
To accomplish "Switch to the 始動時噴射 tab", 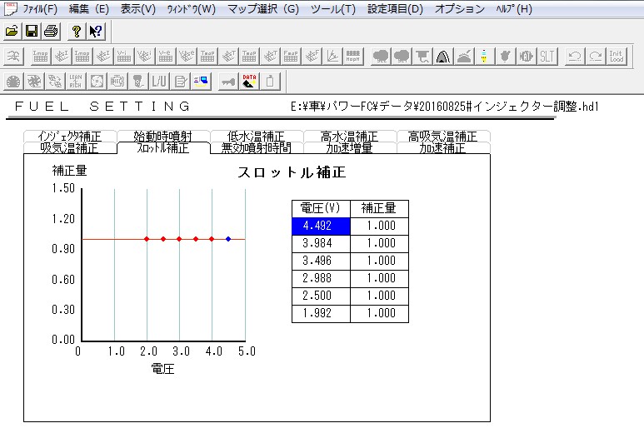I will pyautogui.click(x=163, y=137).
